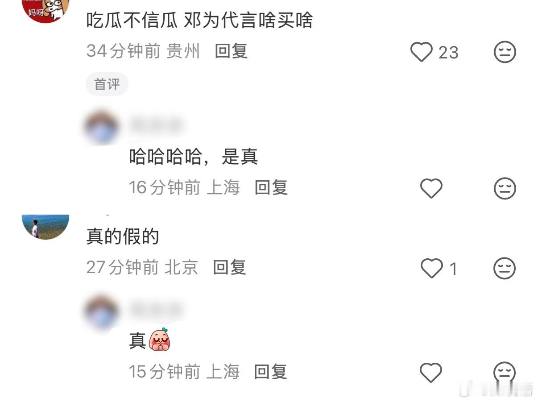Tap the peach emoji sticker in reply
Screen dimensions: 538x402
(159, 340)
